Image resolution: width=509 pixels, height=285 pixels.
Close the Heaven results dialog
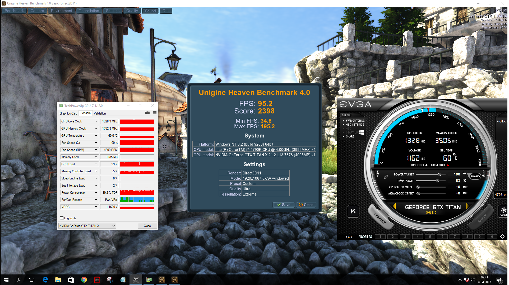pyautogui.click(x=306, y=205)
